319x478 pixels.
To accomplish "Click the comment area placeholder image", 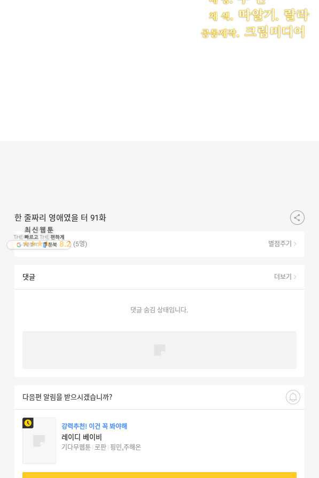I will (x=159, y=350).
